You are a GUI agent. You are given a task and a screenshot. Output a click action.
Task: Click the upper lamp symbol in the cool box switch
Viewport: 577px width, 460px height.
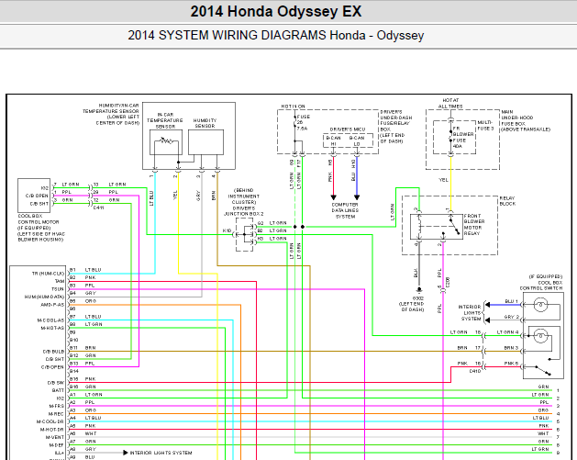tap(540, 305)
